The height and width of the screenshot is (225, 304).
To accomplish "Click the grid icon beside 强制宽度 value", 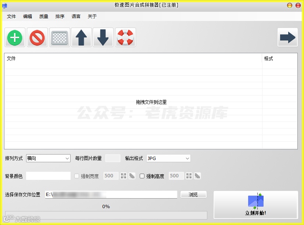I will (x=124, y=176).
